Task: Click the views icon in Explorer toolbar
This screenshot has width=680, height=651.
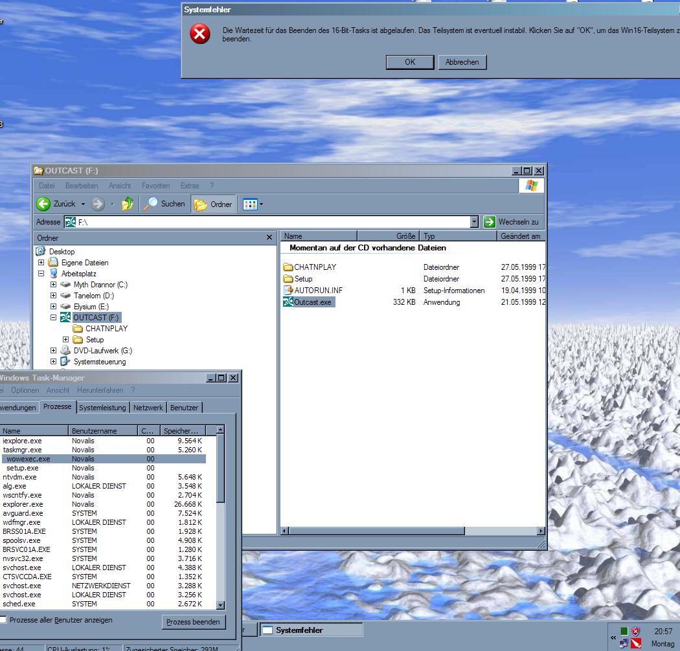Action: [x=250, y=204]
